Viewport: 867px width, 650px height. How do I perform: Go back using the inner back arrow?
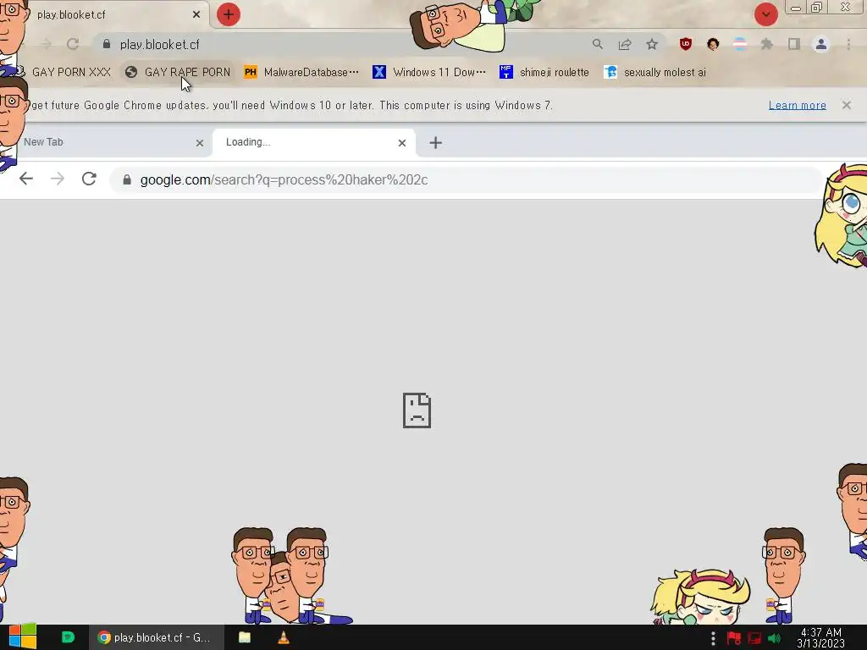click(x=26, y=179)
